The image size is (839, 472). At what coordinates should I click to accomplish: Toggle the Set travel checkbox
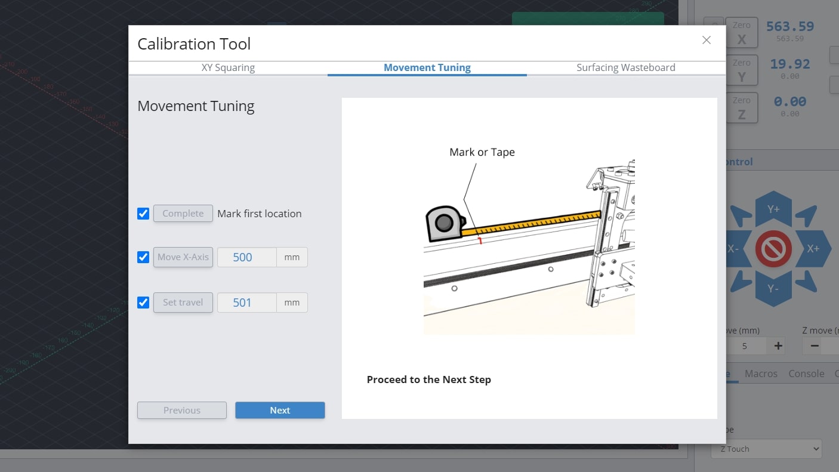[143, 303]
